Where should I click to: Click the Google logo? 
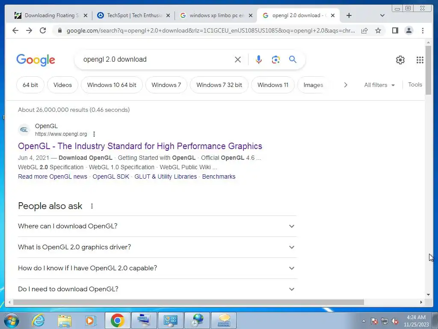pyautogui.click(x=36, y=60)
